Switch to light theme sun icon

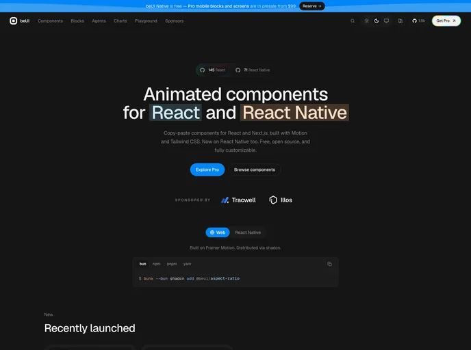pyautogui.click(x=366, y=21)
